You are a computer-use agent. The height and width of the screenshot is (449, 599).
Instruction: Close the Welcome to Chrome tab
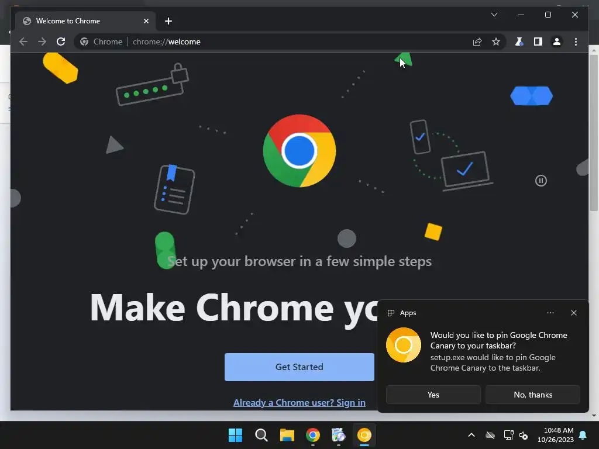pos(146,21)
